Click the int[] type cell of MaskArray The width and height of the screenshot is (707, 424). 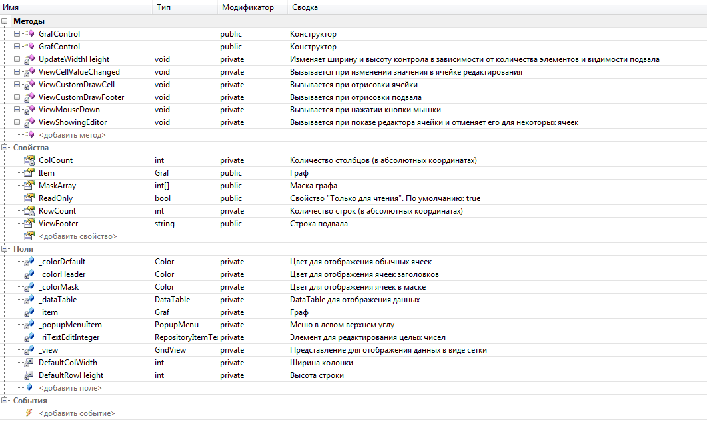(162, 186)
